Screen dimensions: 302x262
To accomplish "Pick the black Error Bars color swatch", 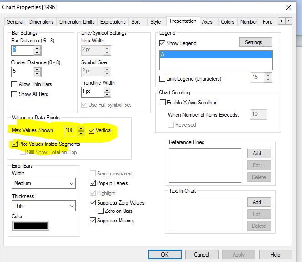I will (x=31, y=226).
